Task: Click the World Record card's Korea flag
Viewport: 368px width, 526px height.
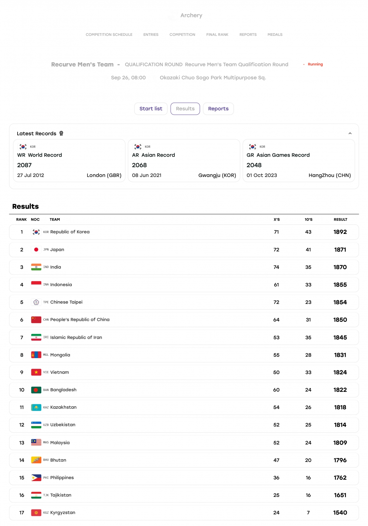Action: (23, 147)
